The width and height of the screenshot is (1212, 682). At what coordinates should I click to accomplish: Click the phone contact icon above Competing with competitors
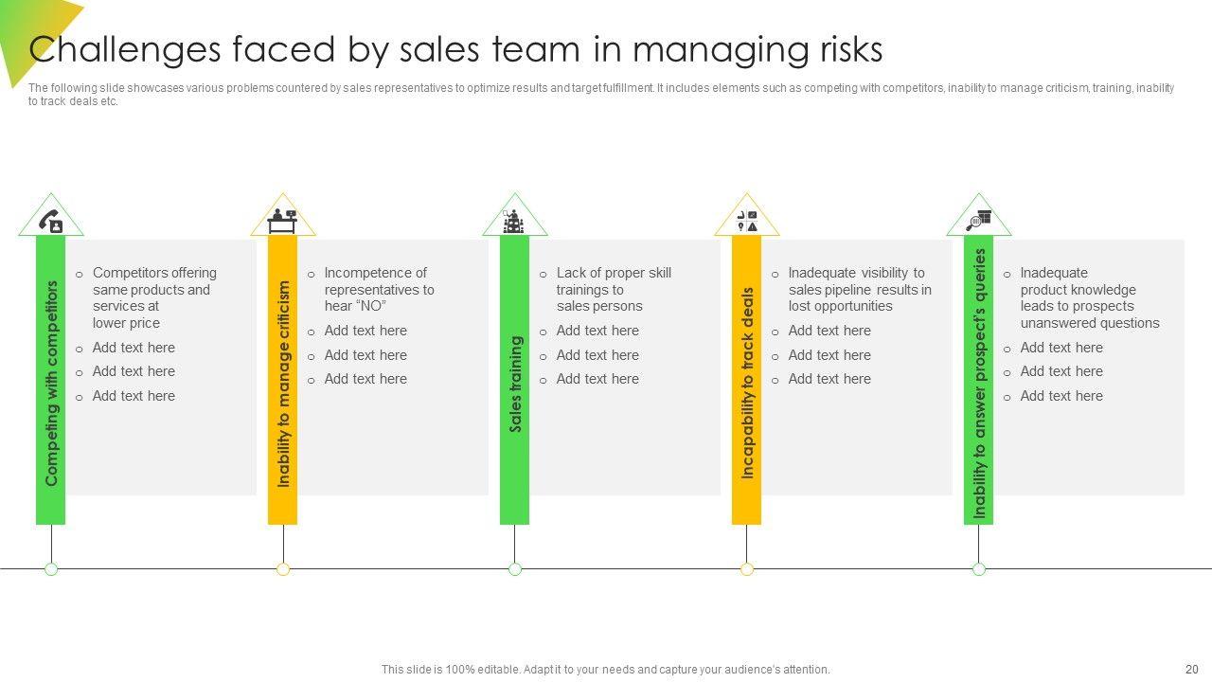50,221
